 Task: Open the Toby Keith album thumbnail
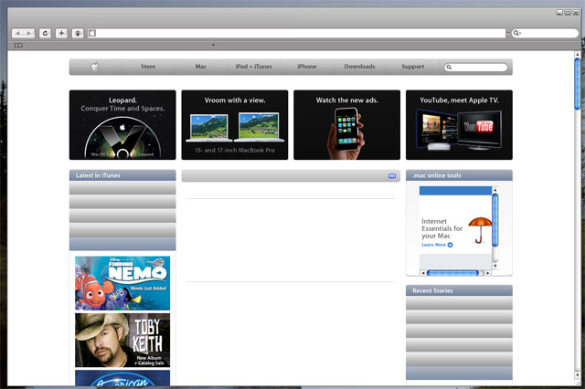pos(122,341)
